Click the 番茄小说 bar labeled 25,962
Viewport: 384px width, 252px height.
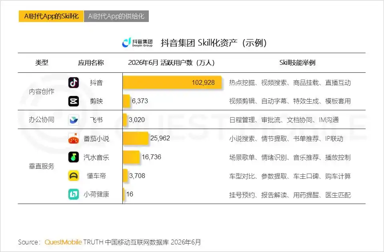136,138
